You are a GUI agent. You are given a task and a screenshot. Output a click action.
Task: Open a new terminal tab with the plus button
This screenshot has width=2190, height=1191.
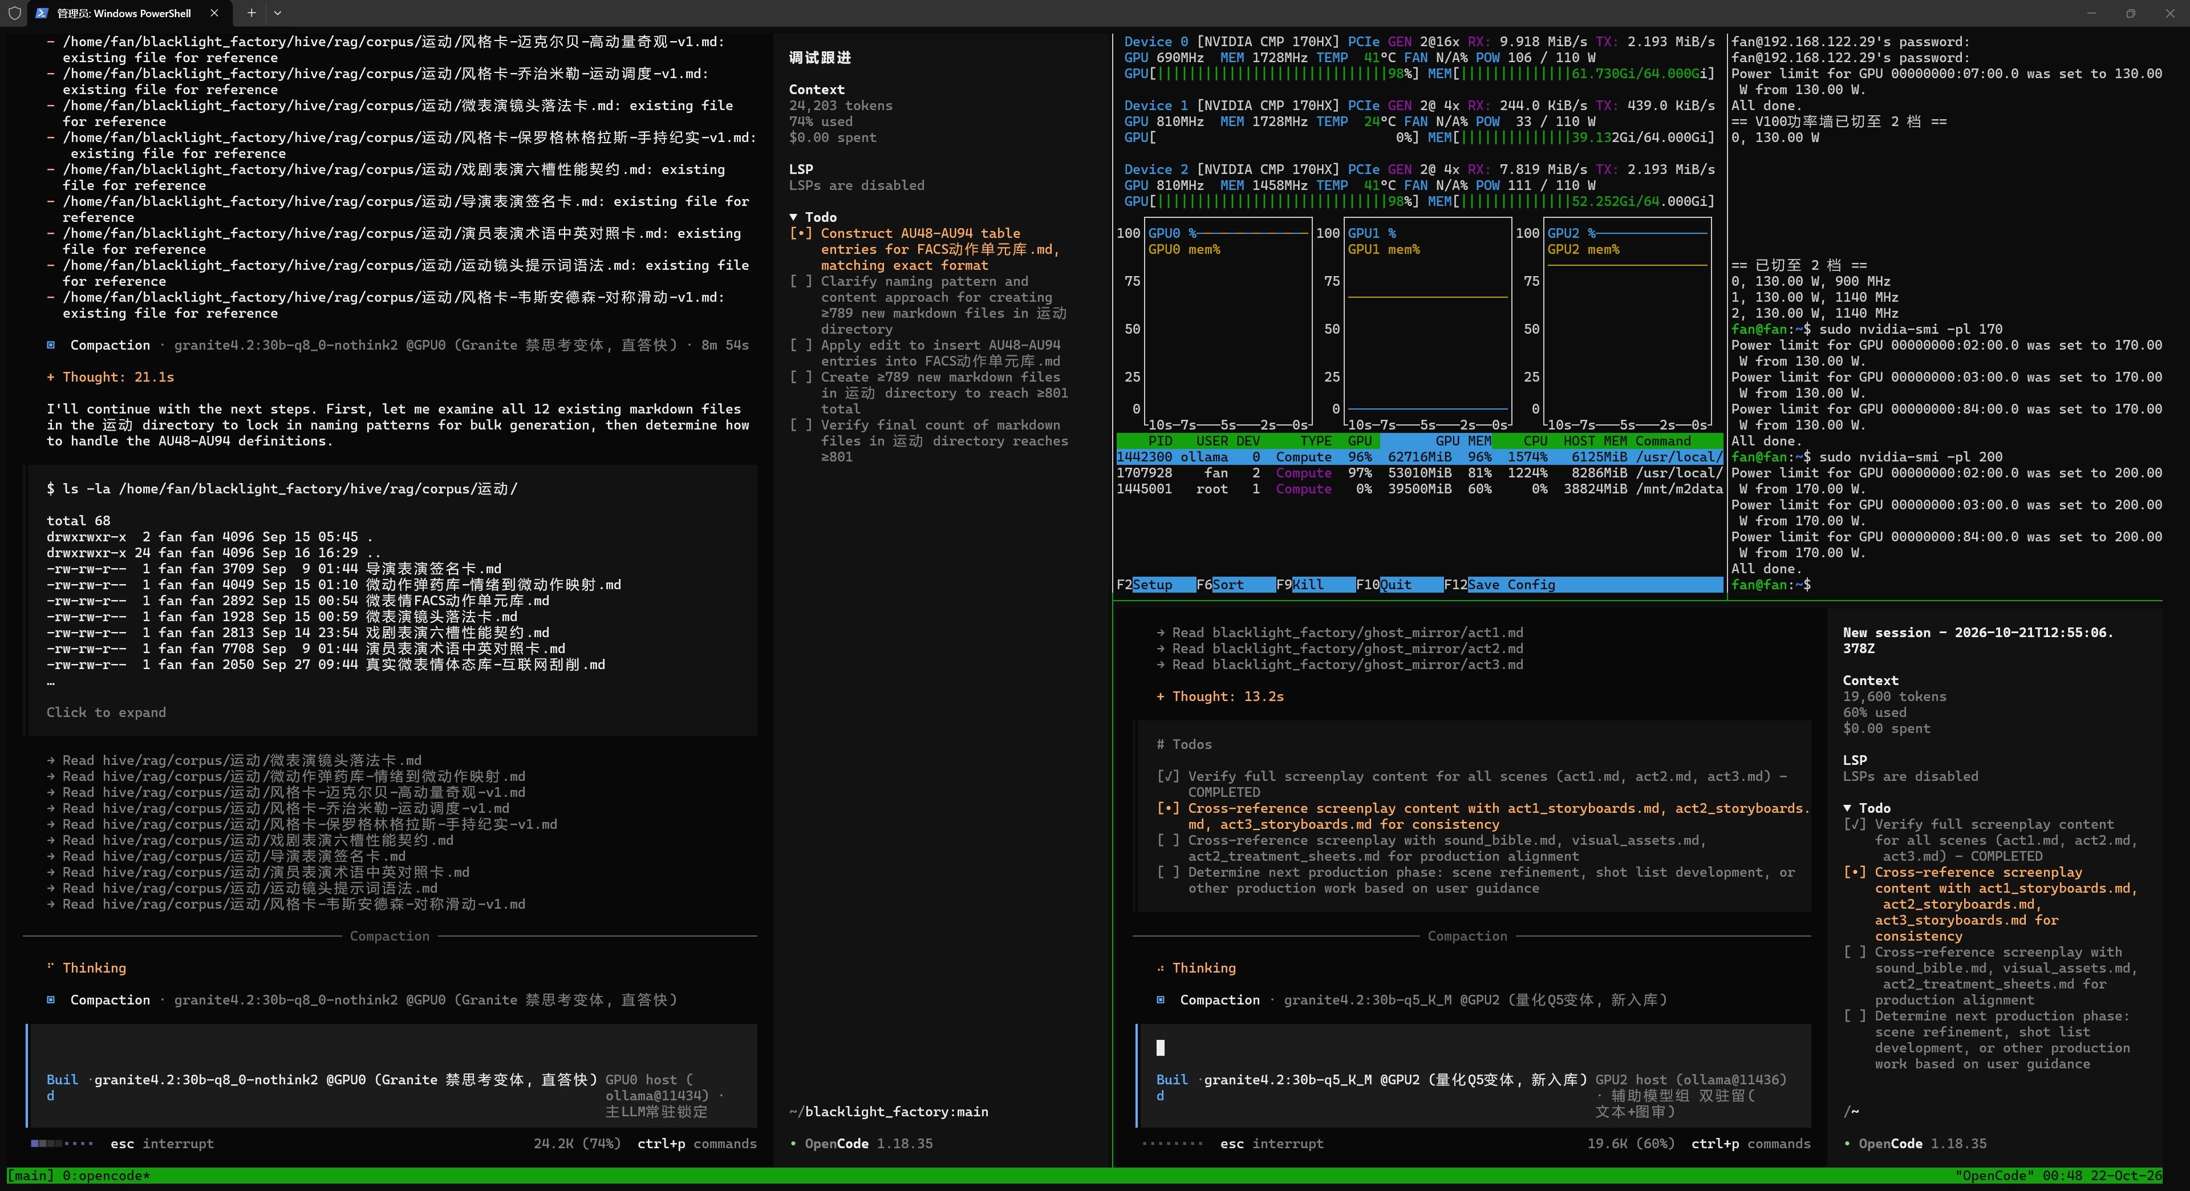click(251, 13)
